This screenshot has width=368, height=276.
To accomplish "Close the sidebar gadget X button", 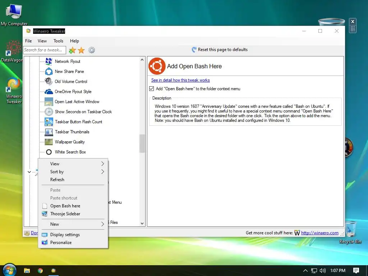I will [353, 22].
